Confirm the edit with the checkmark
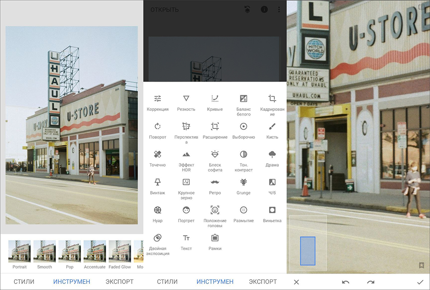This screenshot has width=430, height=290. click(420, 282)
